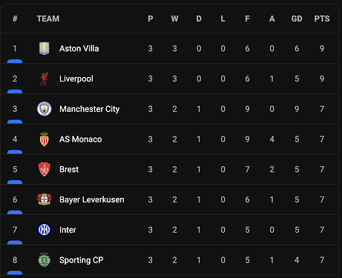Click the Aston Villa club crest
The image size is (342, 278).
[x=45, y=48]
